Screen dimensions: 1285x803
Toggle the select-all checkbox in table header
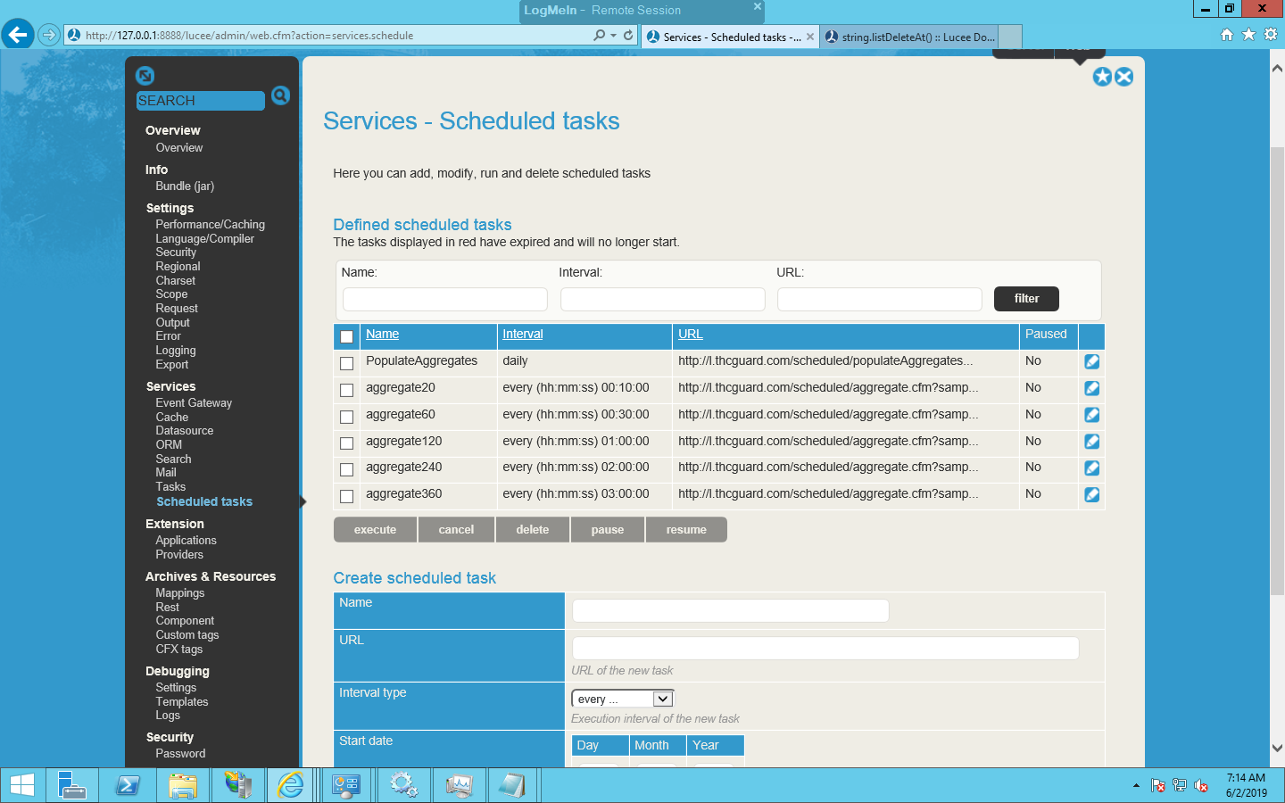pyautogui.click(x=347, y=336)
